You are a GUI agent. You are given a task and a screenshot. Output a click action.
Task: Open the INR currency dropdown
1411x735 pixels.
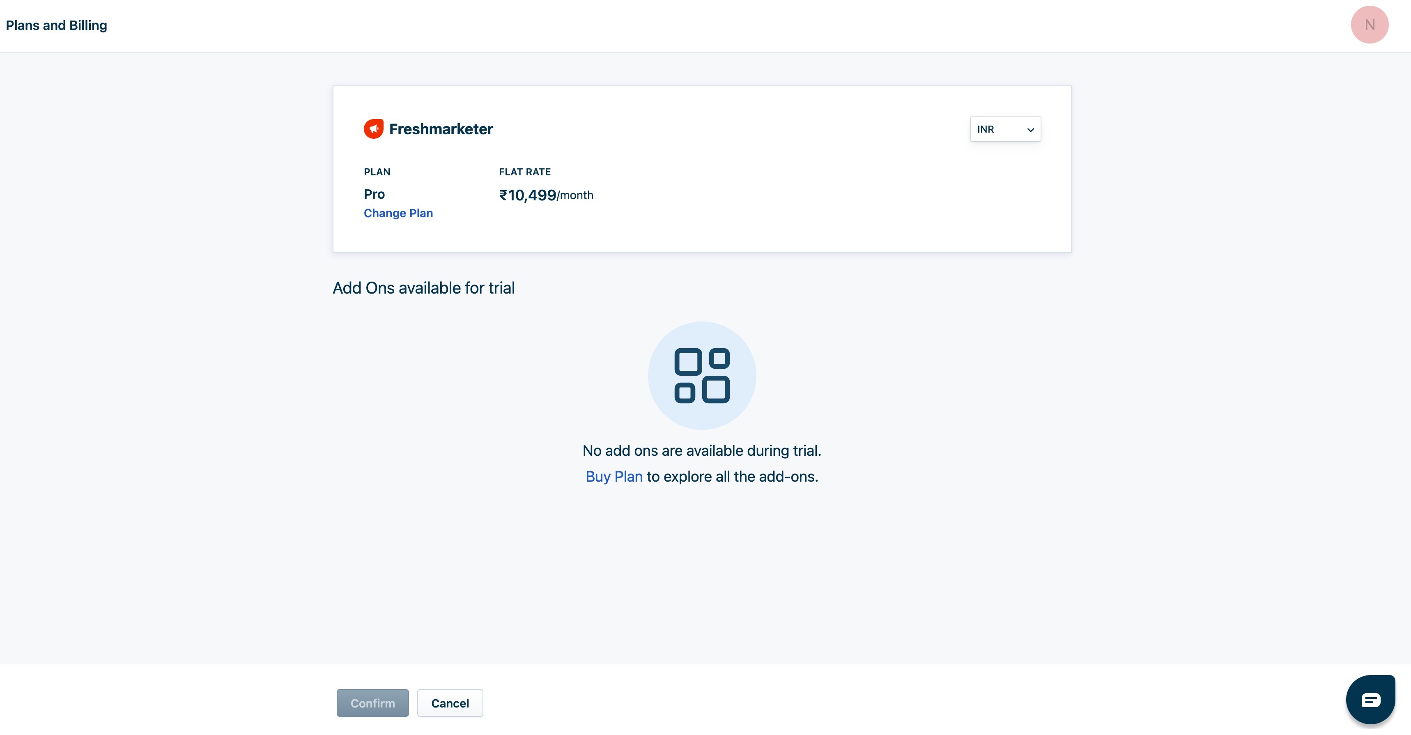point(1005,129)
